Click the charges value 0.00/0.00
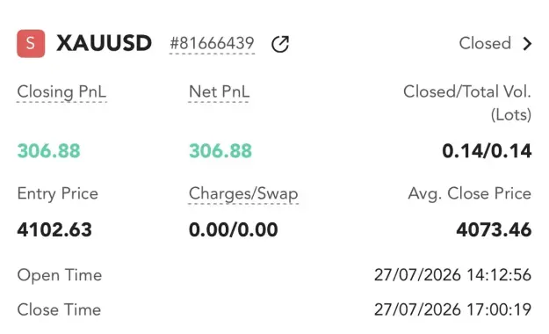 (x=233, y=230)
